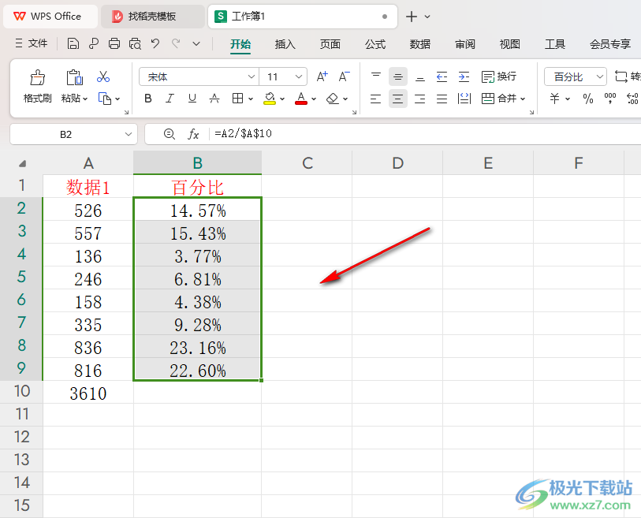Select cell A10 containing 3610

(x=88, y=393)
